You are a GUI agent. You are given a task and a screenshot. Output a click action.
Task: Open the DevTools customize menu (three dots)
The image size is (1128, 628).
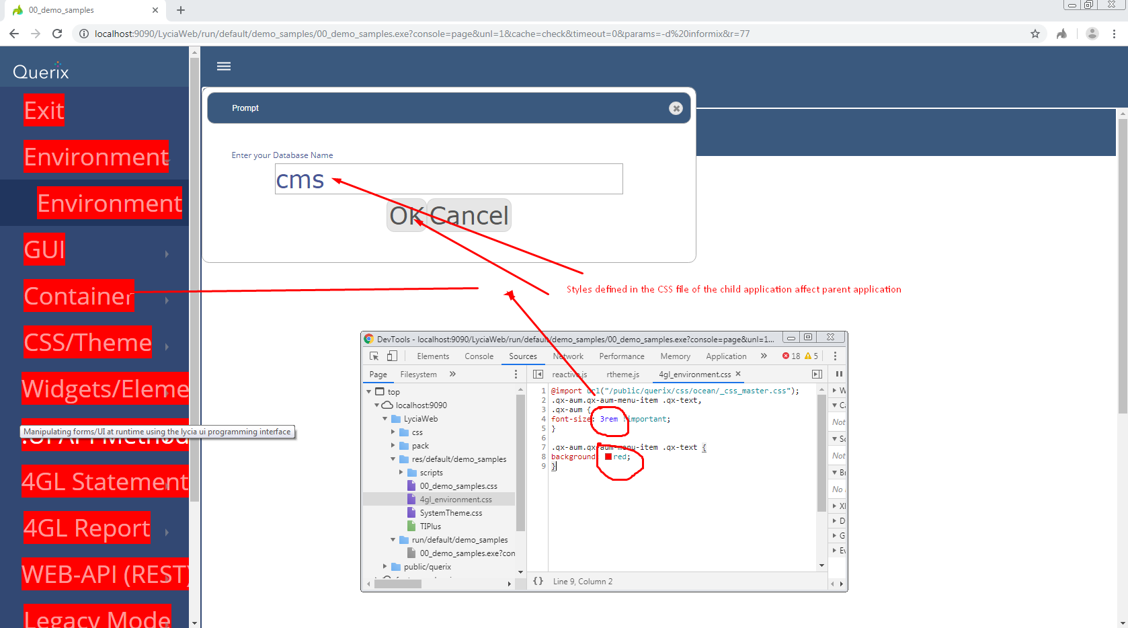point(835,356)
